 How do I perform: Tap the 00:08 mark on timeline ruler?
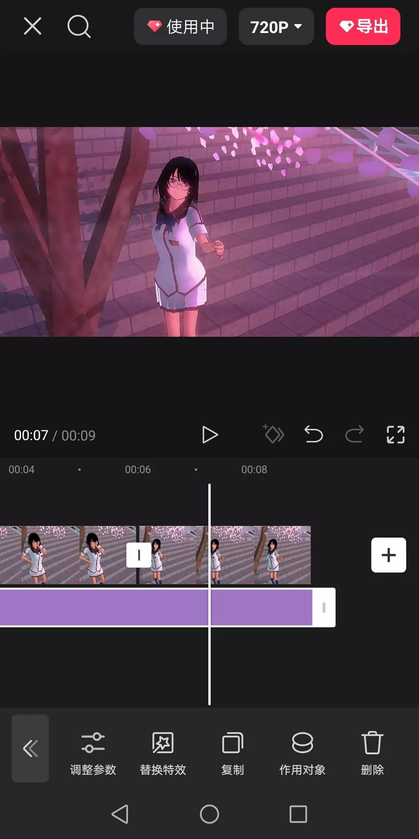point(254,470)
